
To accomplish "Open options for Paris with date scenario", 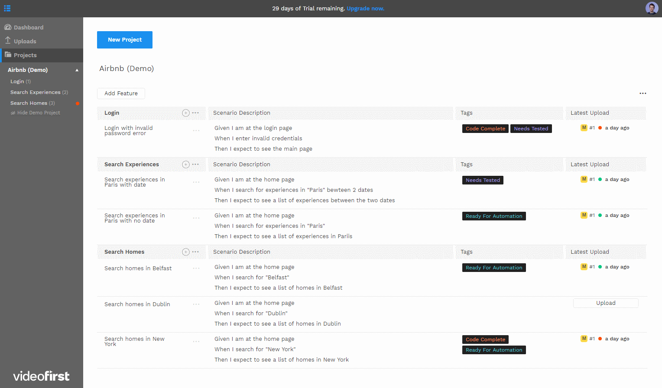I will [196, 182].
